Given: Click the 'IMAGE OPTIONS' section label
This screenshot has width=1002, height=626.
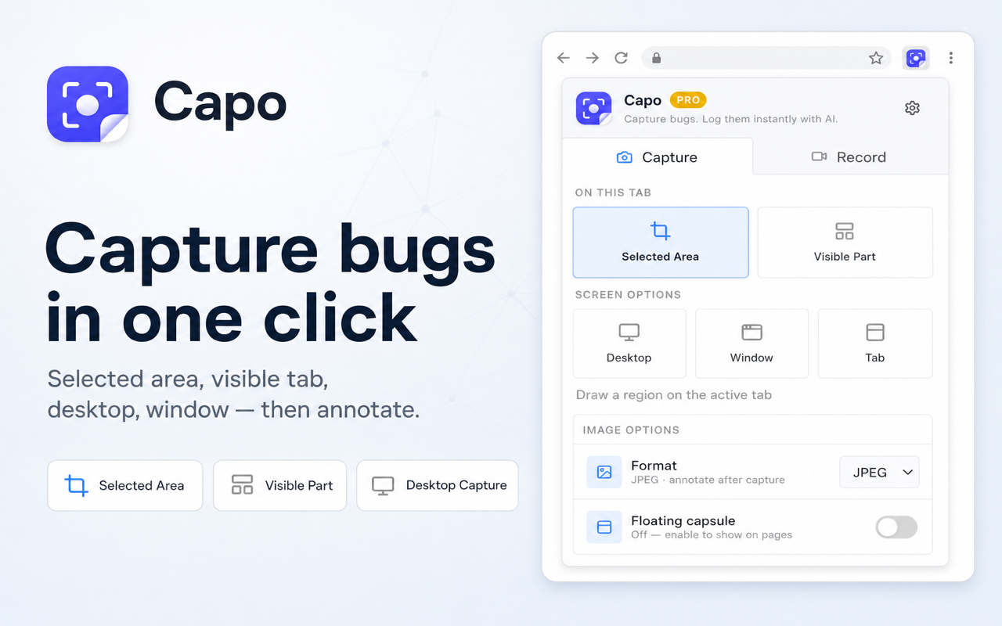Looking at the screenshot, I should click(631, 430).
